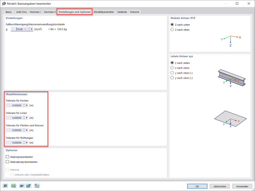Open arrow menu beside Toleranz für Knoten

click(27, 105)
